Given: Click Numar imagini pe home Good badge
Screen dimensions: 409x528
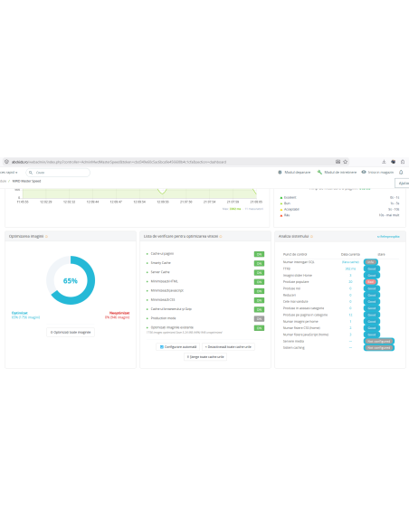Looking at the screenshot, I should pyautogui.click(x=372, y=322).
